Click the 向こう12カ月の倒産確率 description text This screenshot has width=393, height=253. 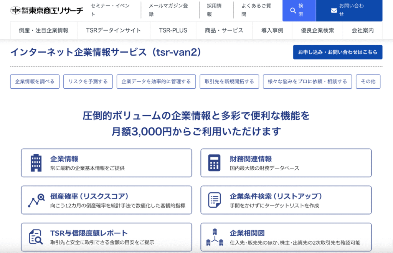tap(118, 206)
